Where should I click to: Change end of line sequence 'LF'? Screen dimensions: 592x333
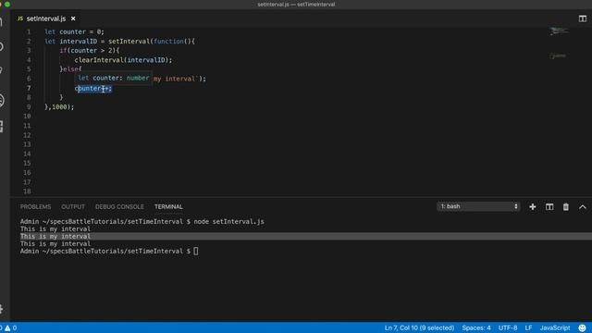(x=528, y=327)
